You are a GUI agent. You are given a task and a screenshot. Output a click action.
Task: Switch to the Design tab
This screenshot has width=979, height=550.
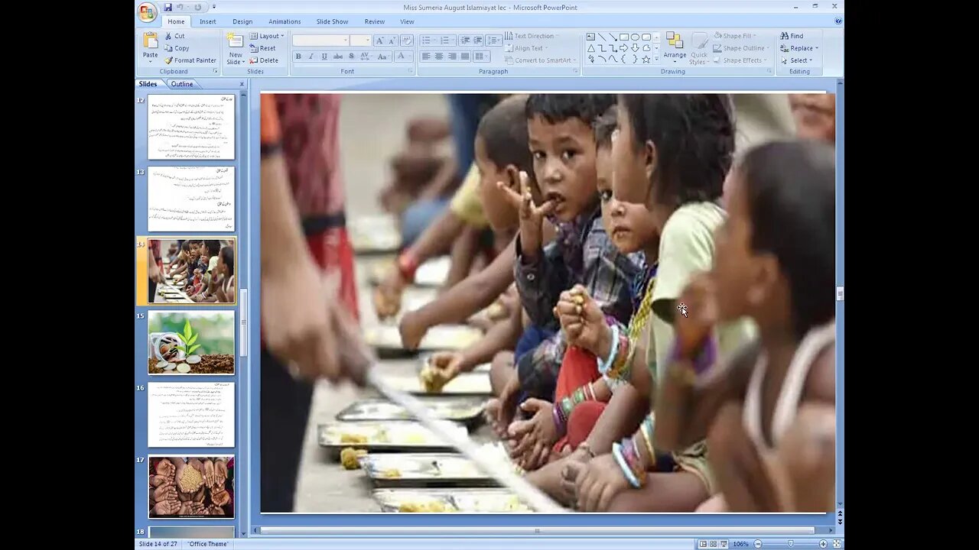click(x=242, y=21)
